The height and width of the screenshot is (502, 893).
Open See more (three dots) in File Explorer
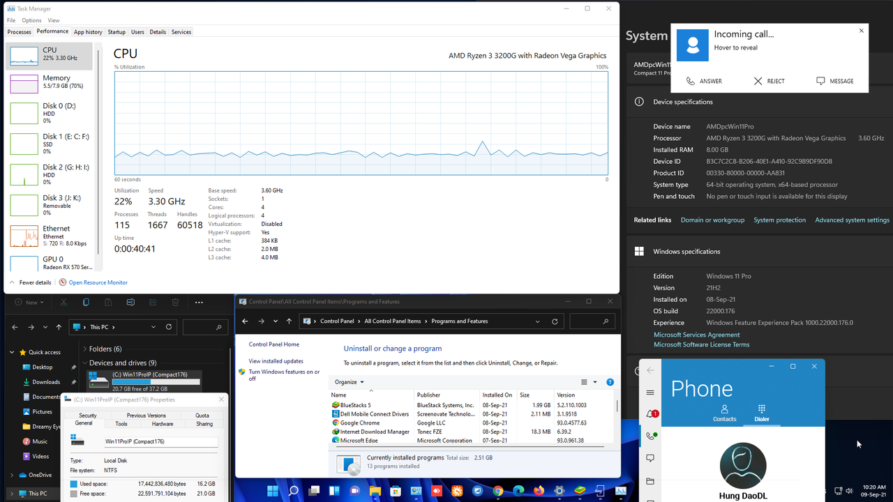[199, 303]
